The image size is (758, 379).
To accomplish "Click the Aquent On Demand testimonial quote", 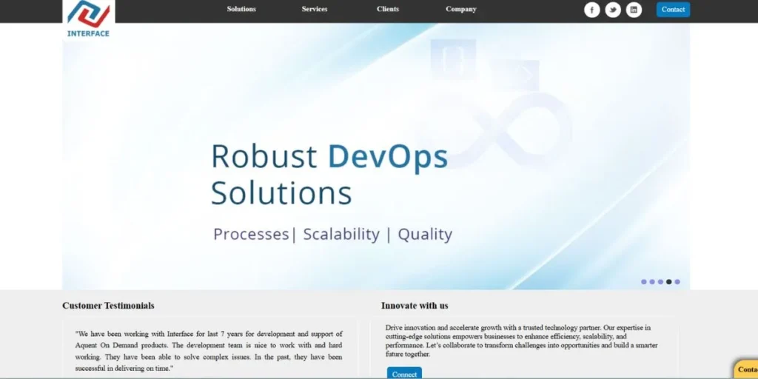I will (x=209, y=351).
